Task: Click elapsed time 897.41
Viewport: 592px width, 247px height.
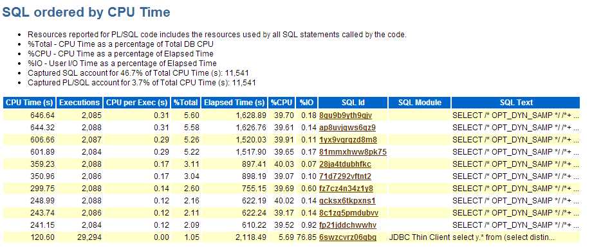Action: 255,164
